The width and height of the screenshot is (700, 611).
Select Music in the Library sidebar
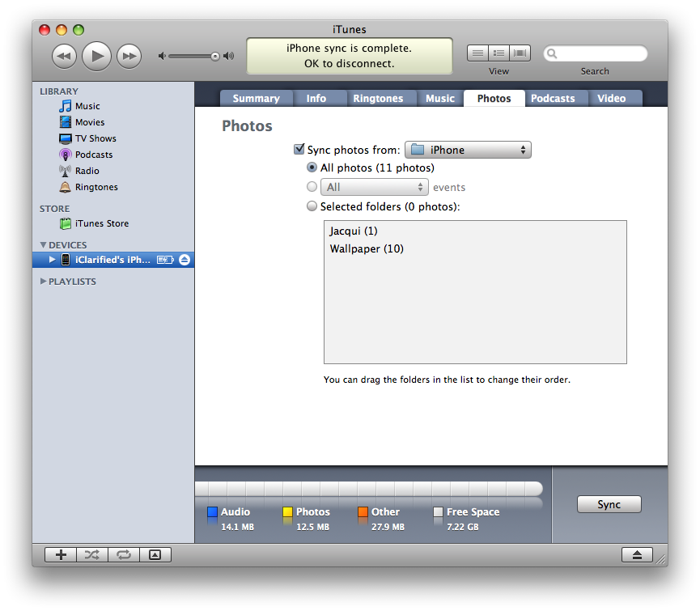click(x=113, y=106)
